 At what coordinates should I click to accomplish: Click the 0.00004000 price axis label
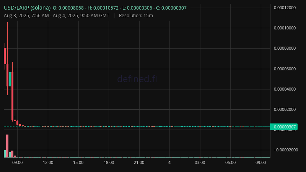click(x=285, y=89)
